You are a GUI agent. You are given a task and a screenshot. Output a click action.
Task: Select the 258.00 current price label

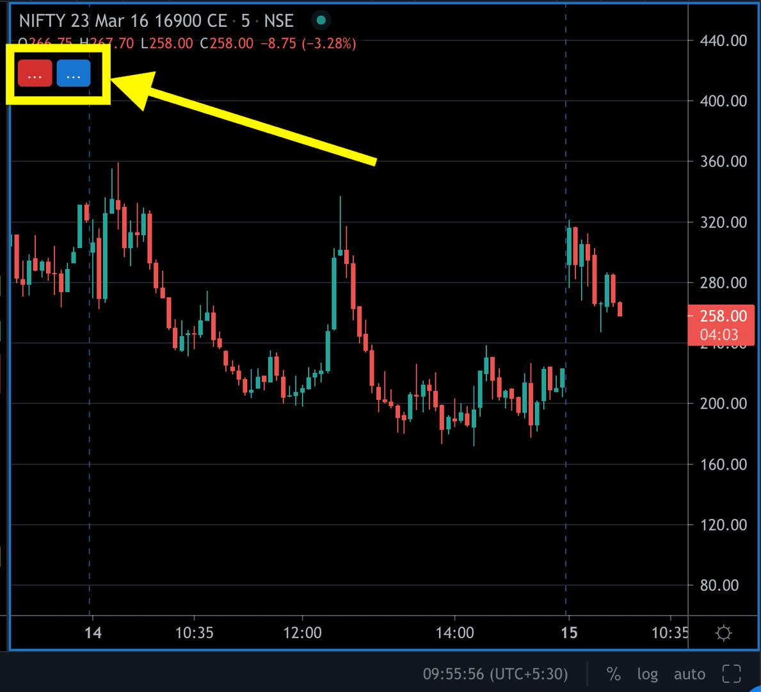click(x=721, y=325)
